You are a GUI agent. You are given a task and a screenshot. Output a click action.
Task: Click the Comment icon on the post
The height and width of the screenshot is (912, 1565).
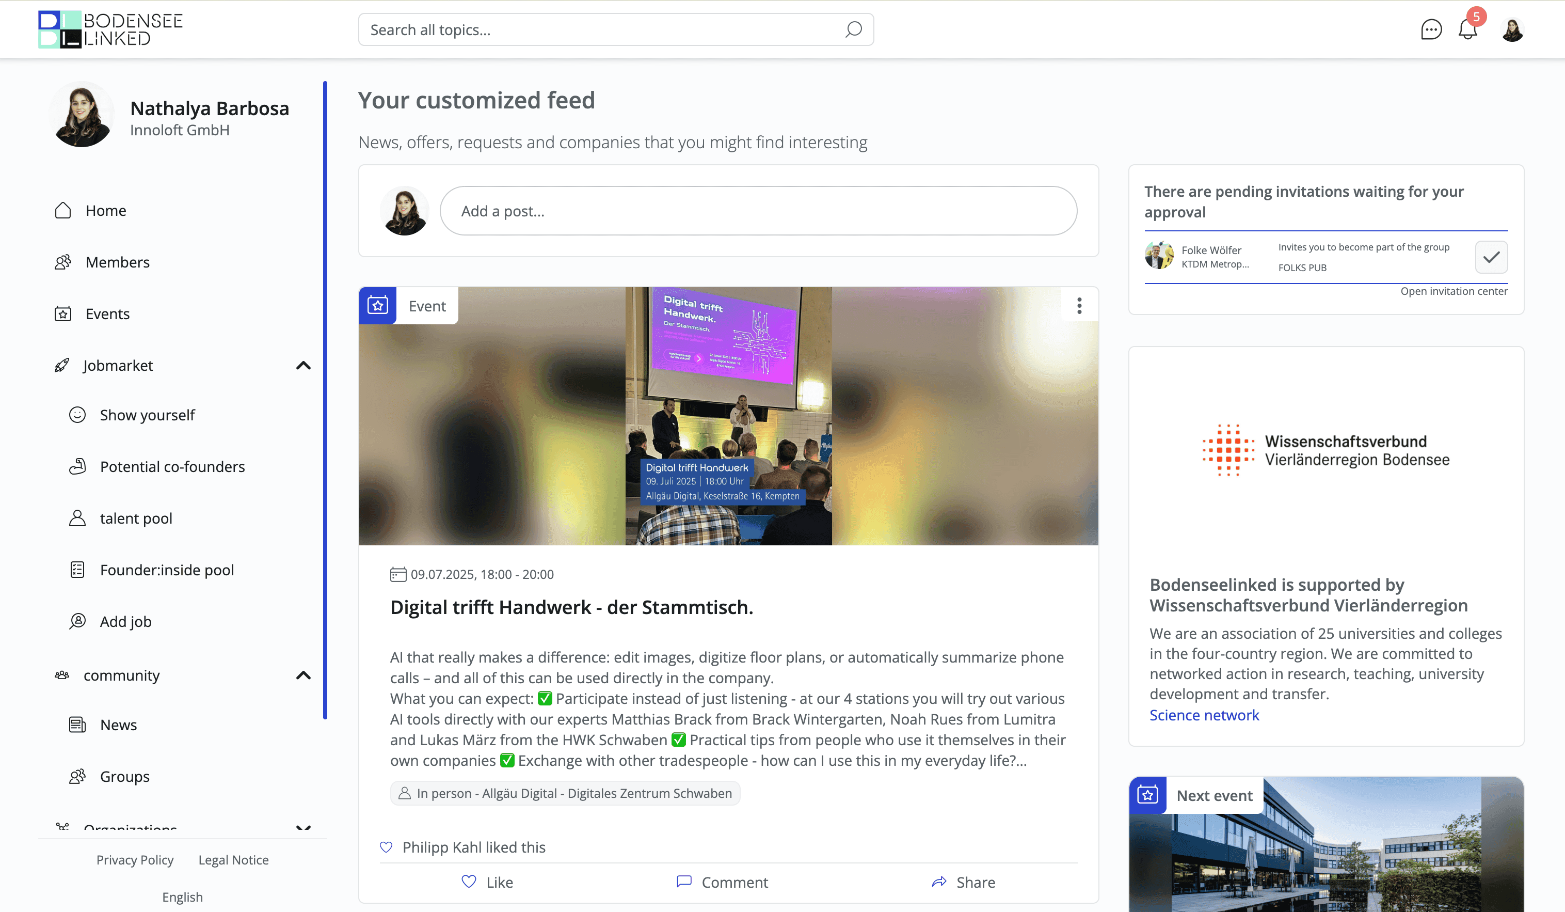point(684,882)
